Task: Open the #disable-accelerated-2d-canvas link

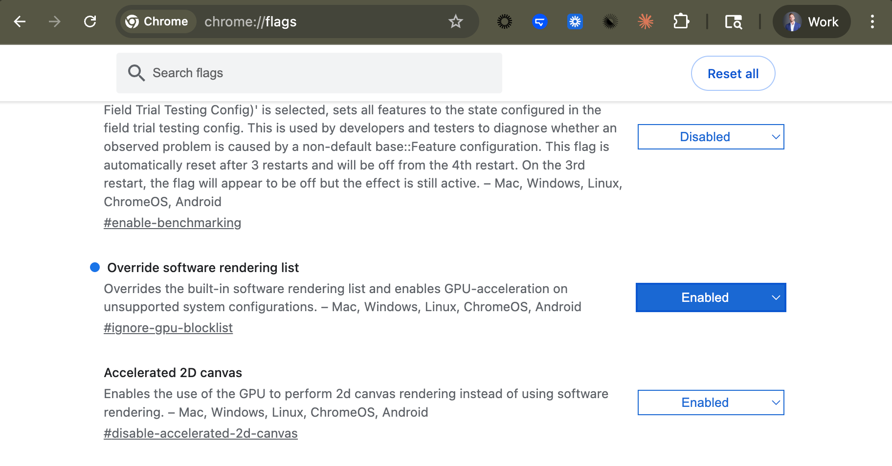Action: point(201,433)
